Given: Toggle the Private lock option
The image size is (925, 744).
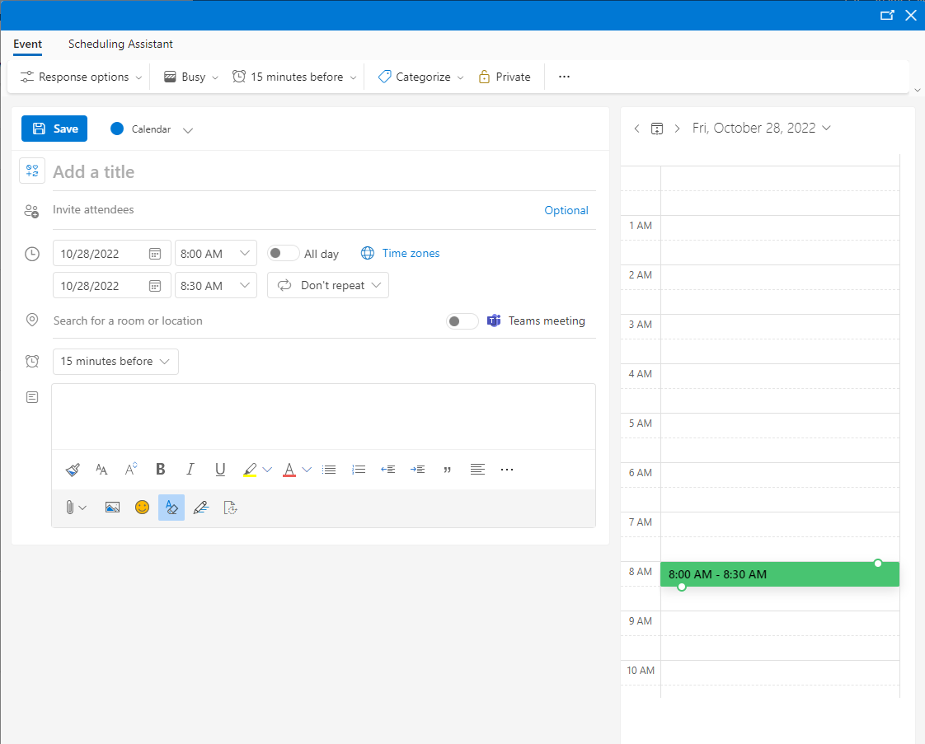Looking at the screenshot, I should 504,77.
